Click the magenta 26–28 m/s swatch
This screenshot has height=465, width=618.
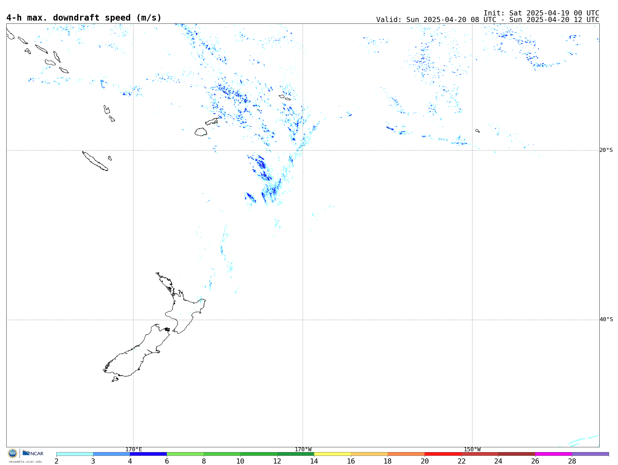click(553, 454)
